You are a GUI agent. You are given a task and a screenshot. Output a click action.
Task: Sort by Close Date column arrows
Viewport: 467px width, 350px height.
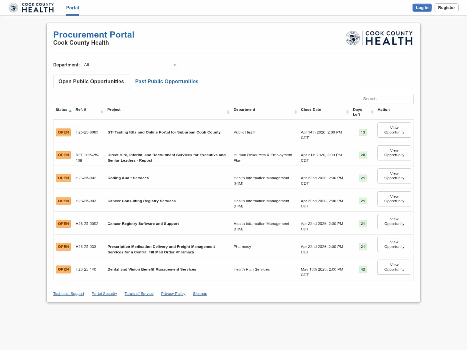tap(347, 112)
